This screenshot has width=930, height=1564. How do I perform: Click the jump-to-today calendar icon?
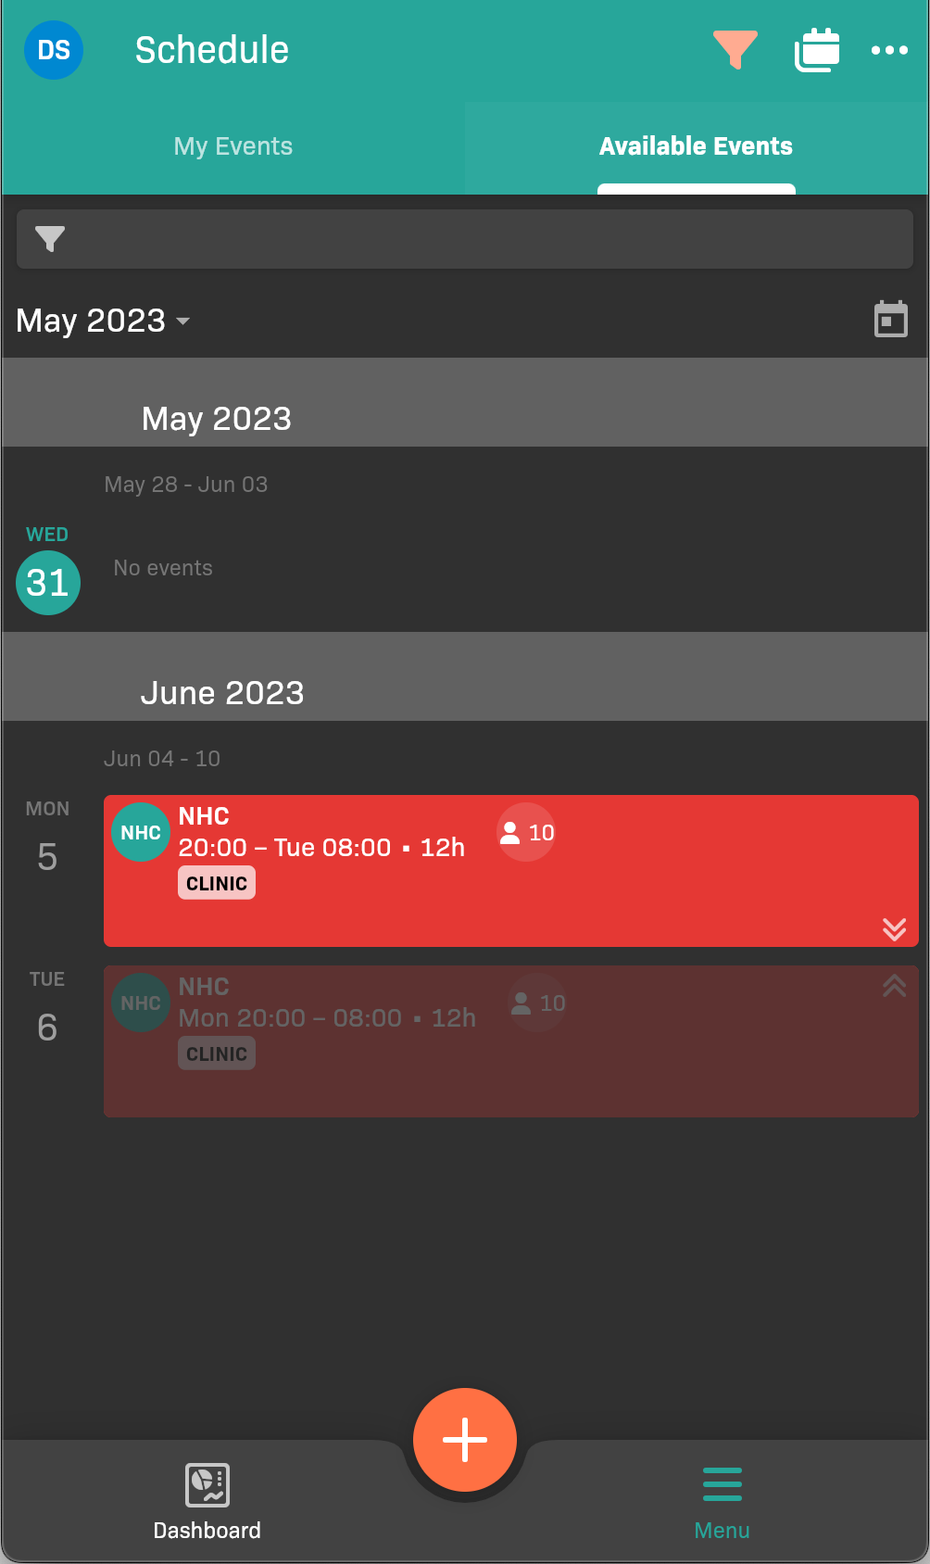pos(891,320)
